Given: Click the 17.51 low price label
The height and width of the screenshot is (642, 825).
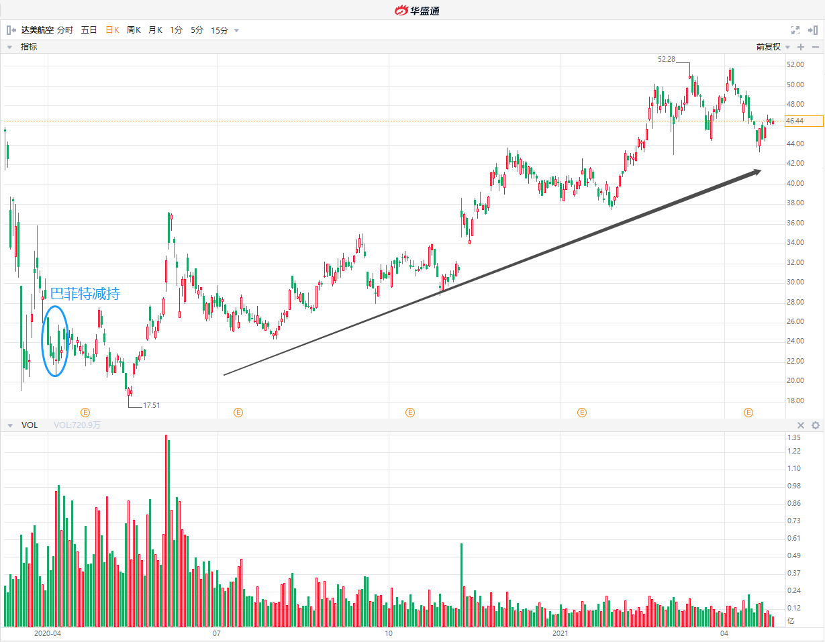Looking at the screenshot, I should point(152,405).
